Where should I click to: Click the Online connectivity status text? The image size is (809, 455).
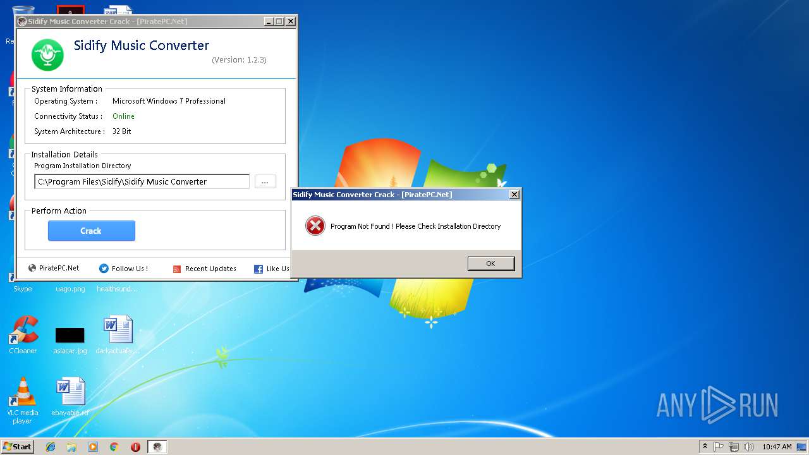tap(123, 116)
